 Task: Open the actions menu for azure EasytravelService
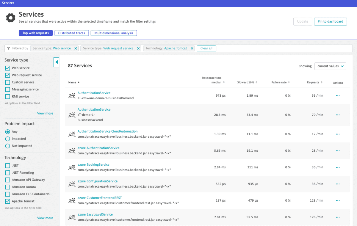point(337,217)
